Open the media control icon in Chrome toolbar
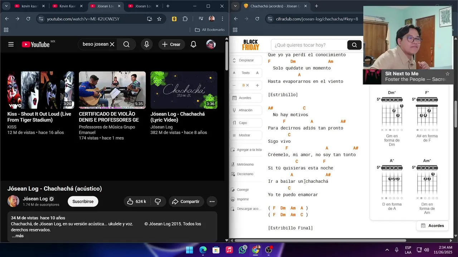 [201, 19]
